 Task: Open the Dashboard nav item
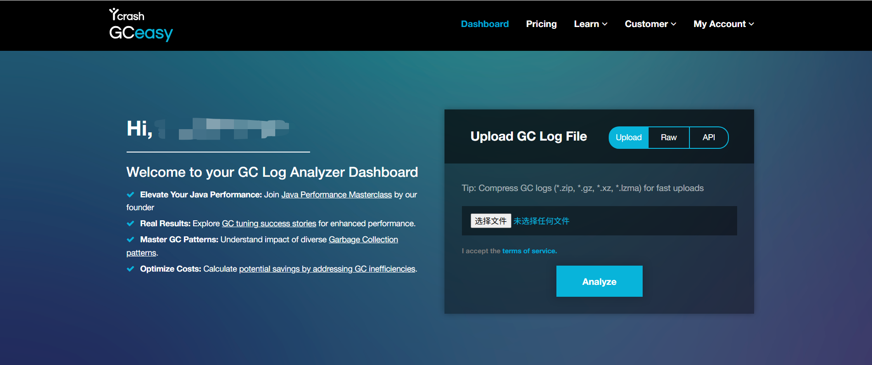(x=484, y=24)
